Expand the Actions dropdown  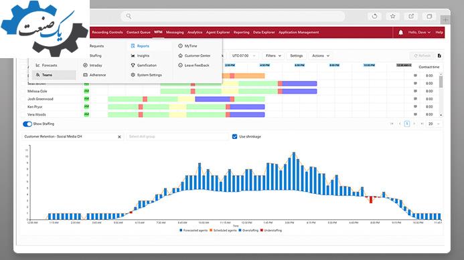coord(321,55)
